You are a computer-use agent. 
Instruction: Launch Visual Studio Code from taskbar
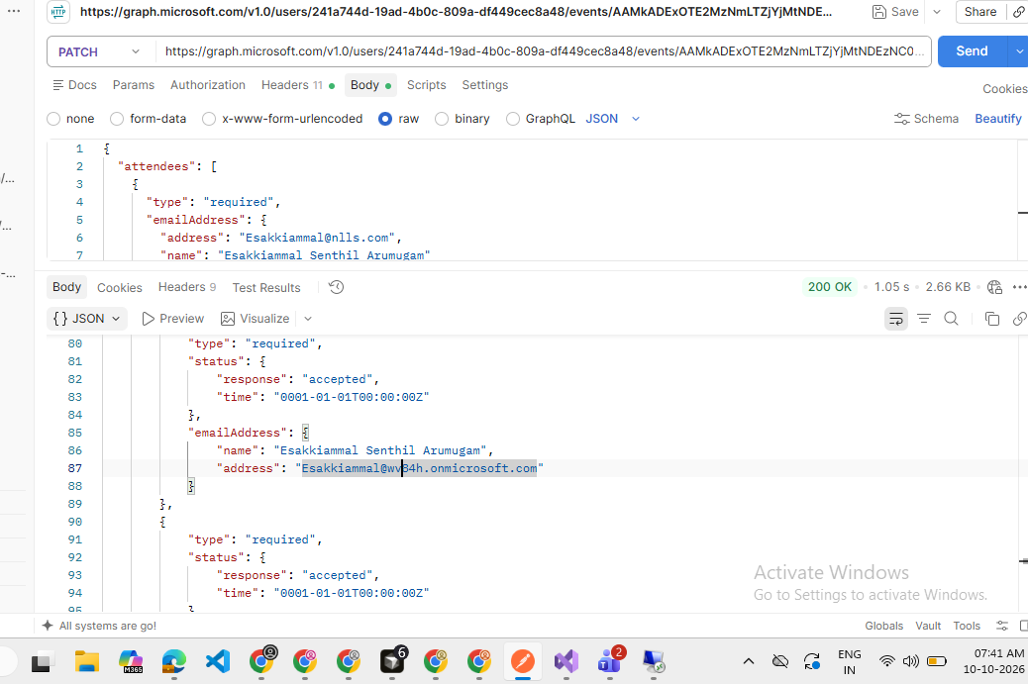pyautogui.click(x=217, y=661)
